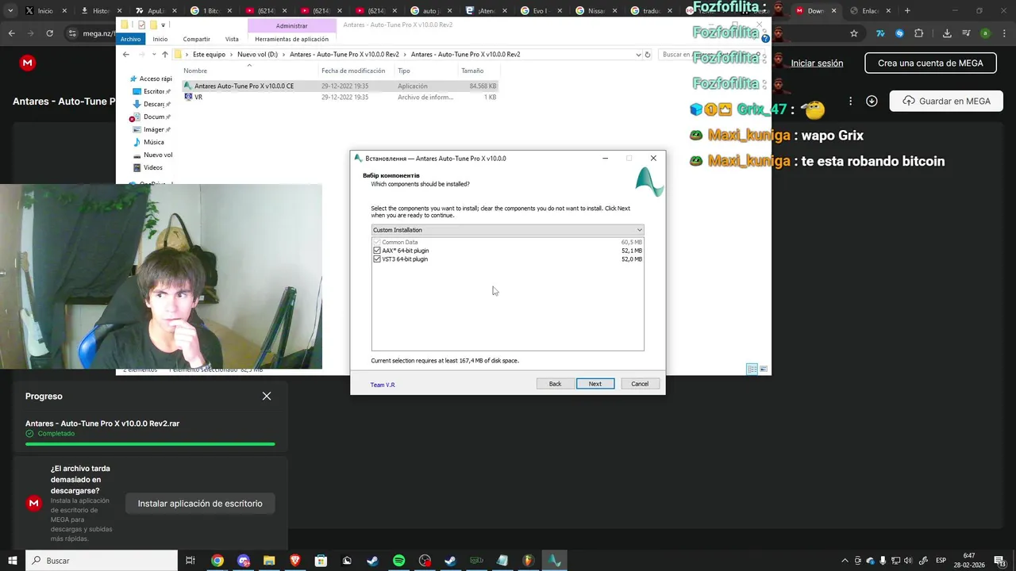The height and width of the screenshot is (571, 1016).
Task: Open the Herramientas de aplicación tab
Action: [291, 39]
